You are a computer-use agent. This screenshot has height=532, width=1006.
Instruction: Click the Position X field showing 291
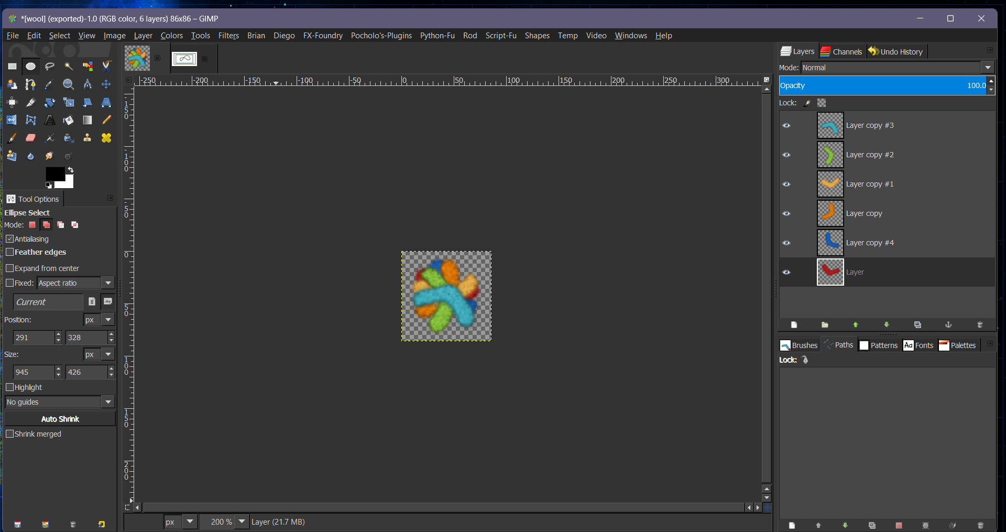coord(34,338)
